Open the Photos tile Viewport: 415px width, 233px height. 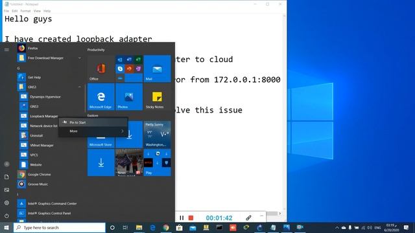129,96
